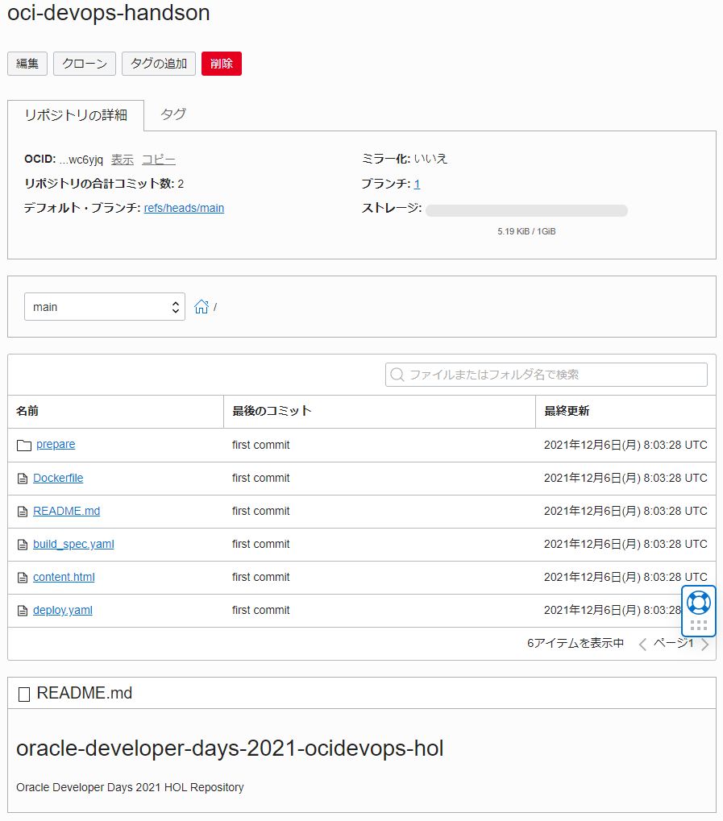The height and width of the screenshot is (821, 723).
Task: Click the 編集 button
Action: [27, 64]
